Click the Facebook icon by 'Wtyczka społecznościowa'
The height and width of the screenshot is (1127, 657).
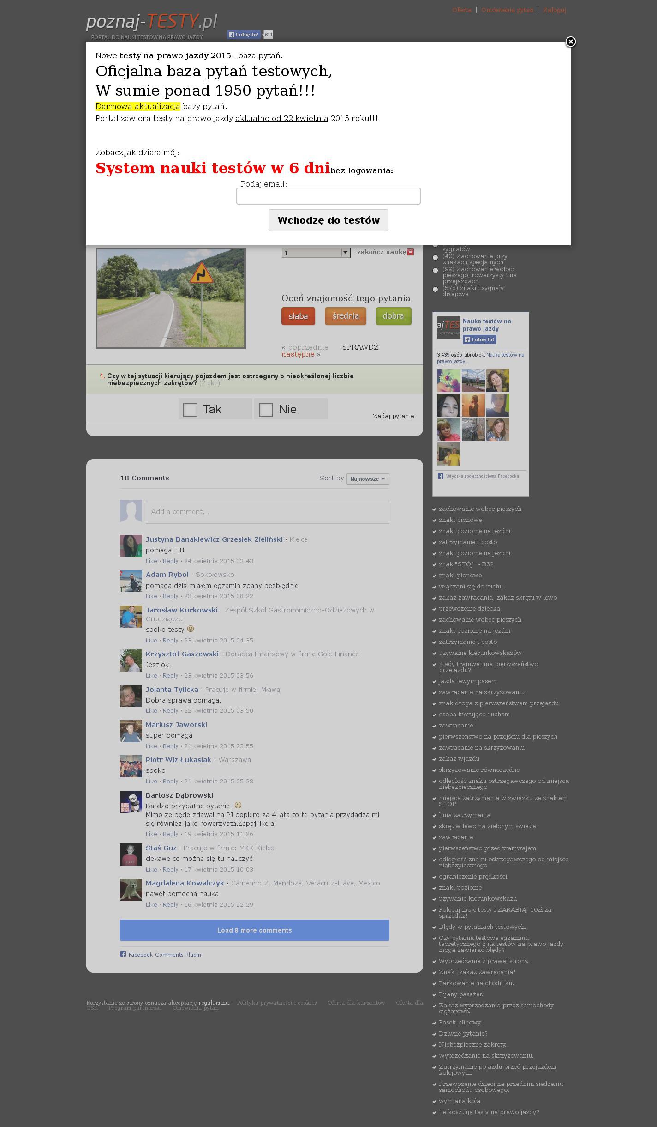441,476
